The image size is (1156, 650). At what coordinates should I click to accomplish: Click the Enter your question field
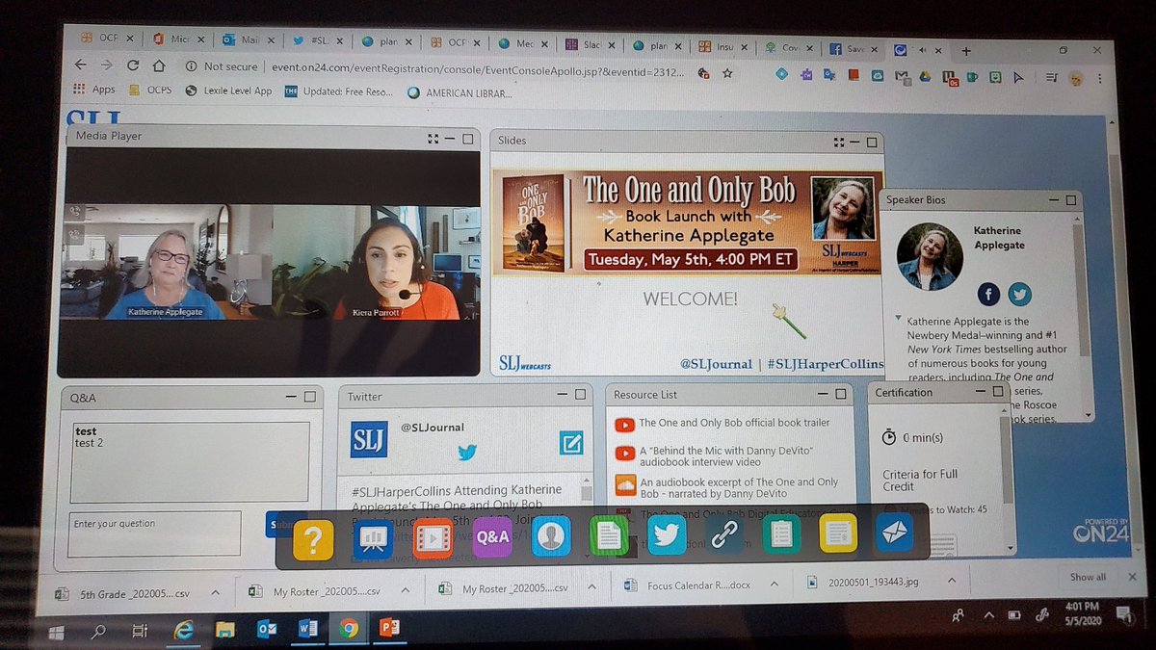[x=154, y=533]
